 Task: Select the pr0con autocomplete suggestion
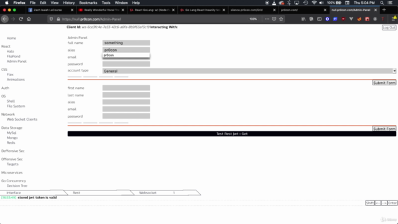coord(126,55)
